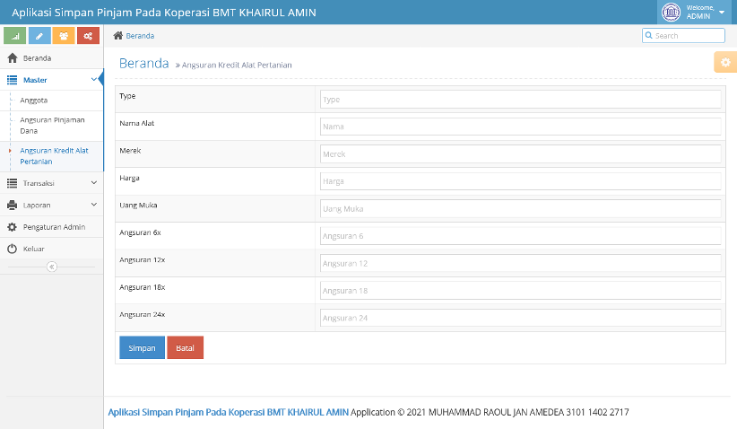Expand the Laporan menu chevron
Viewport: 737px width, 429px height.
[94, 205]
